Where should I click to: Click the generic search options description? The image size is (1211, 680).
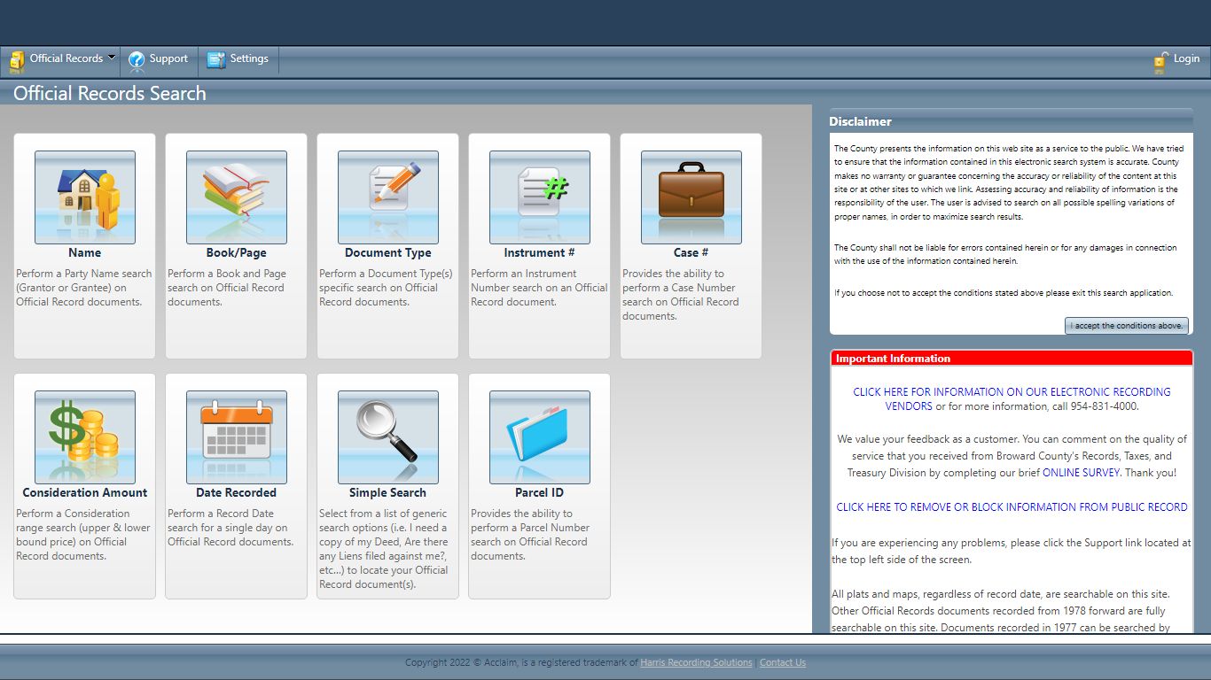pos(384,549)
